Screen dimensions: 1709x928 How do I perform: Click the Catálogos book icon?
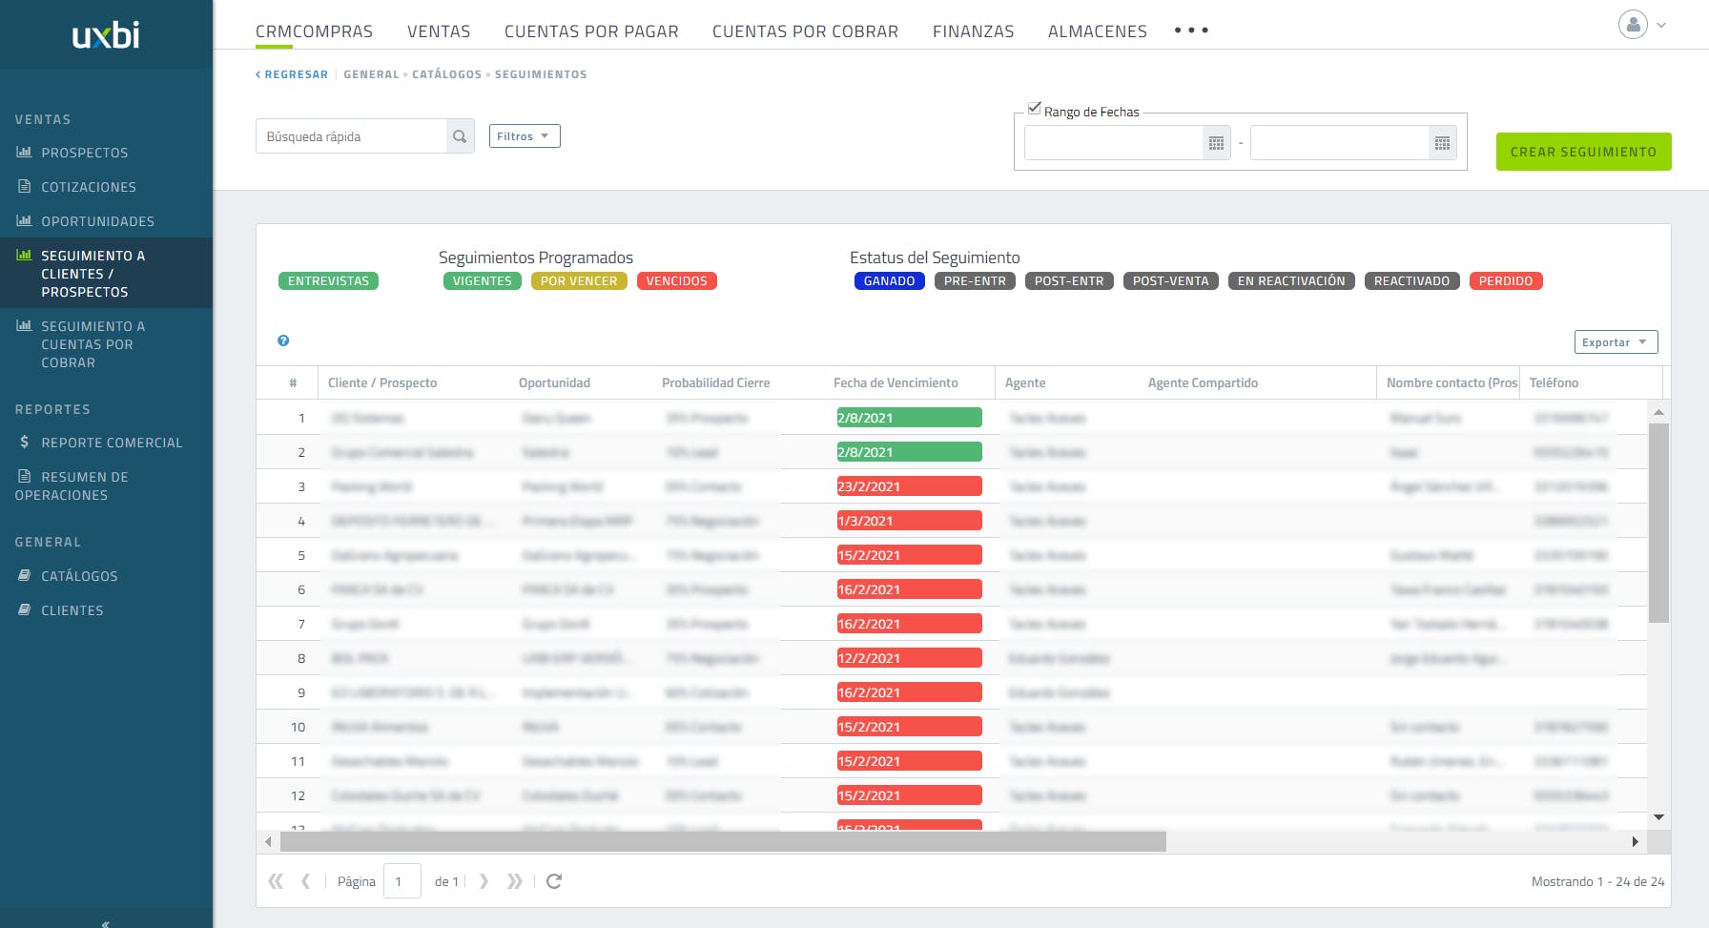coord(25,575)
